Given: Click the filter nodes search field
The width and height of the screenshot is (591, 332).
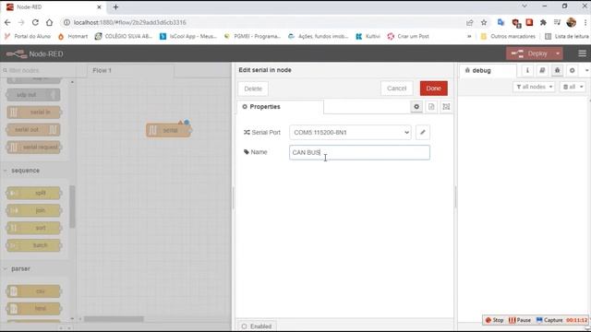Looking at the screenshot, I should [38, 70].
